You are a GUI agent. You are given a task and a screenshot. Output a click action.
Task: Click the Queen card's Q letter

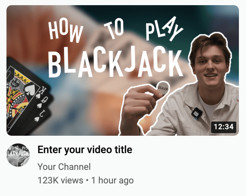[45, 99]
